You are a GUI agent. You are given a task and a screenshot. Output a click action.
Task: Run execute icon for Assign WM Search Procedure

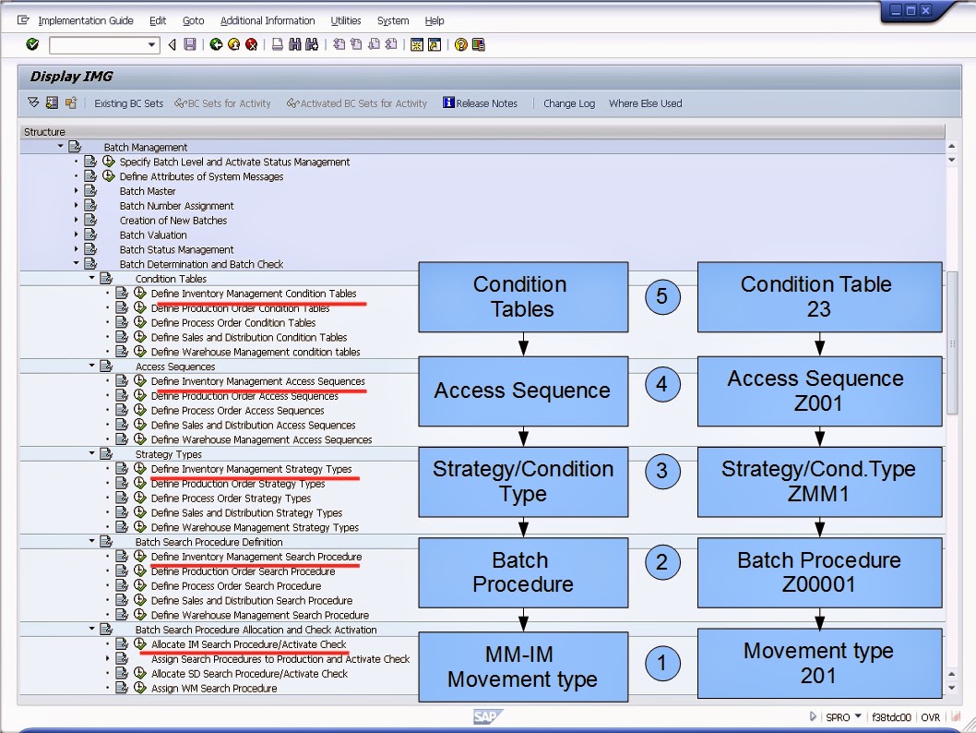[x=140, y=688]
